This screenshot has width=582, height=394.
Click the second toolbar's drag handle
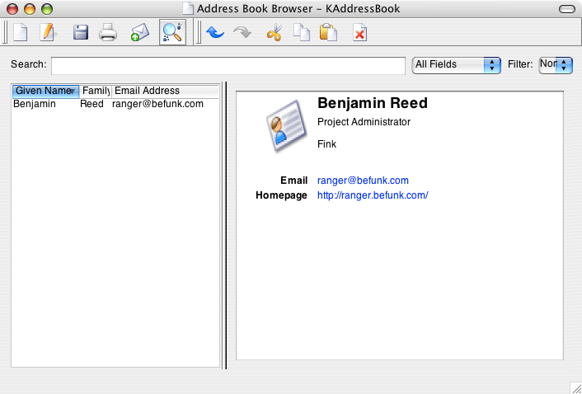pyautogui.click(x=199, y=32)
